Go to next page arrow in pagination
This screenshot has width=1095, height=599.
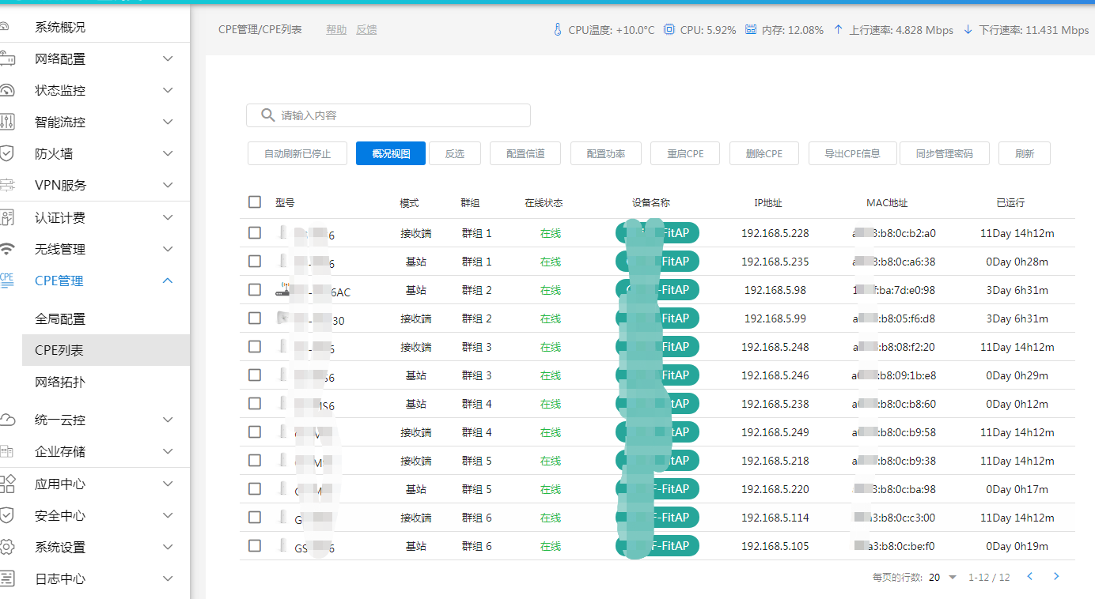point(1056,577)
